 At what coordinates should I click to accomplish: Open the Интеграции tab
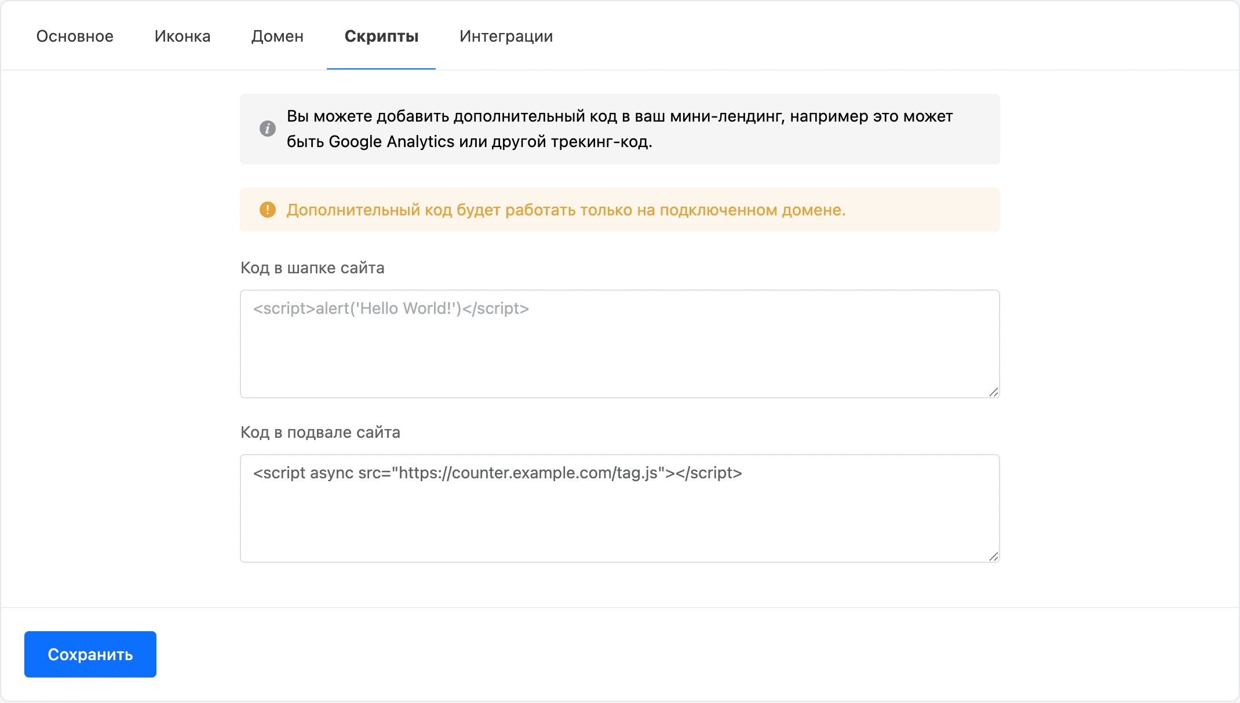click(506, 36)
